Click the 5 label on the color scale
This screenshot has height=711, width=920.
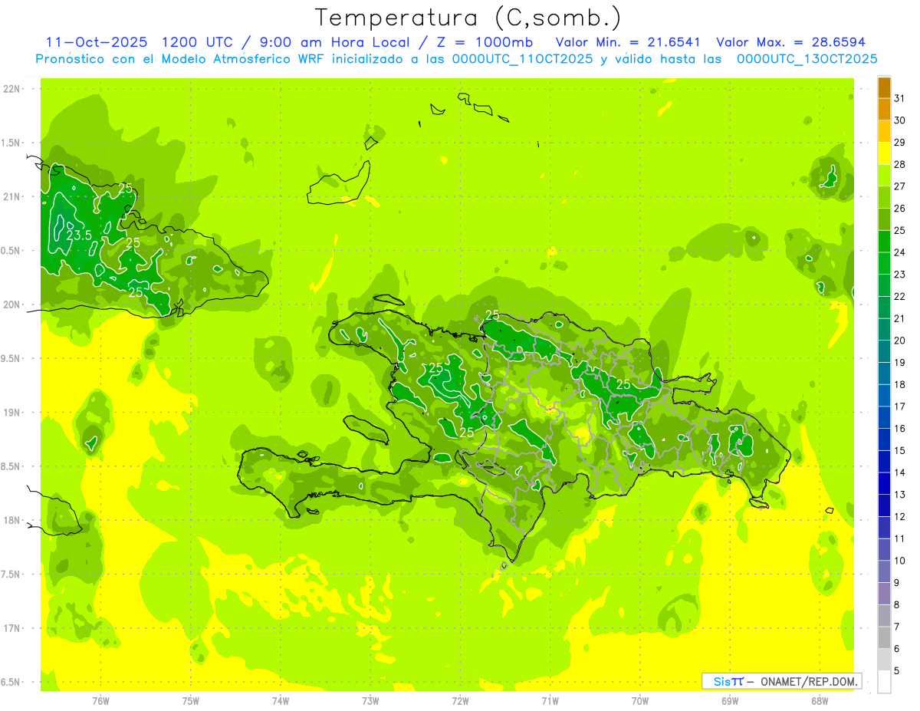(x=897, y=671)
